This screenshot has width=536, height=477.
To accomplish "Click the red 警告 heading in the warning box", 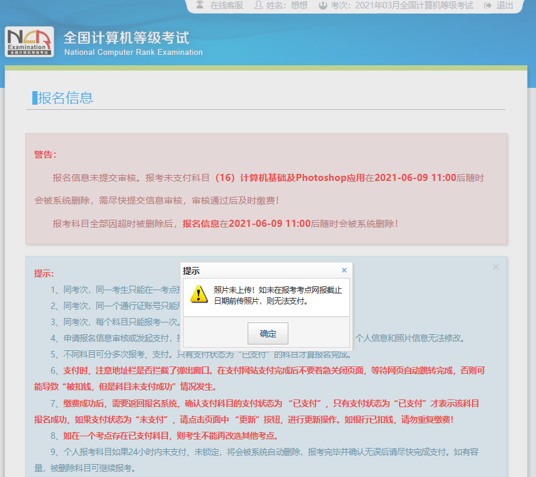I will 45,154.
